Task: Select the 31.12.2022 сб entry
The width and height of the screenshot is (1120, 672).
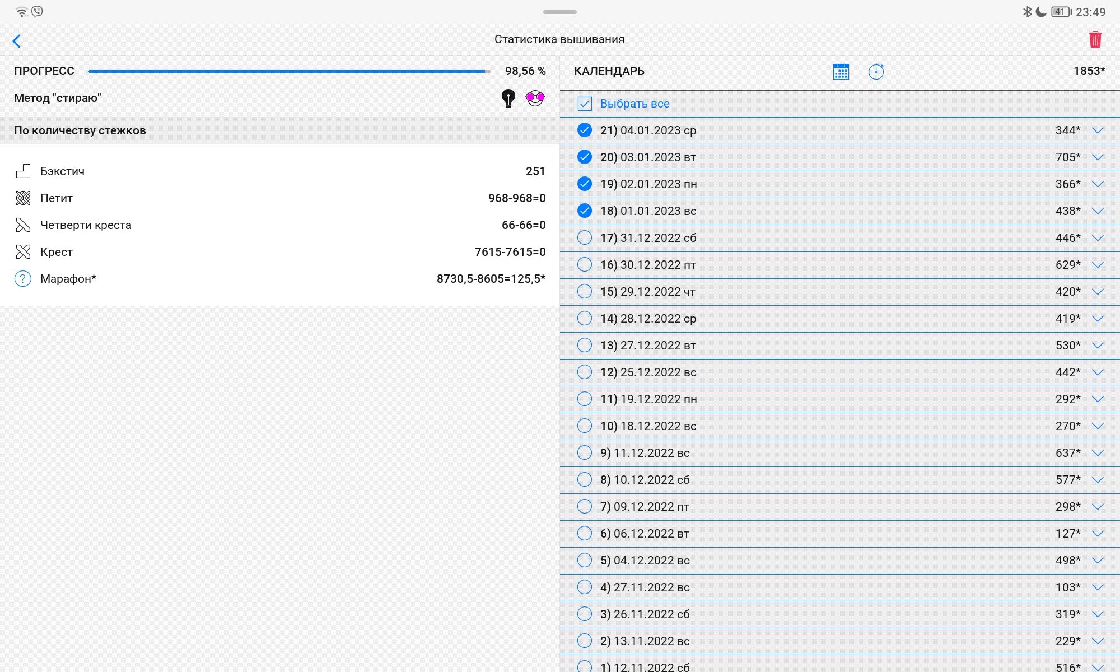Action: pos(584,238)
